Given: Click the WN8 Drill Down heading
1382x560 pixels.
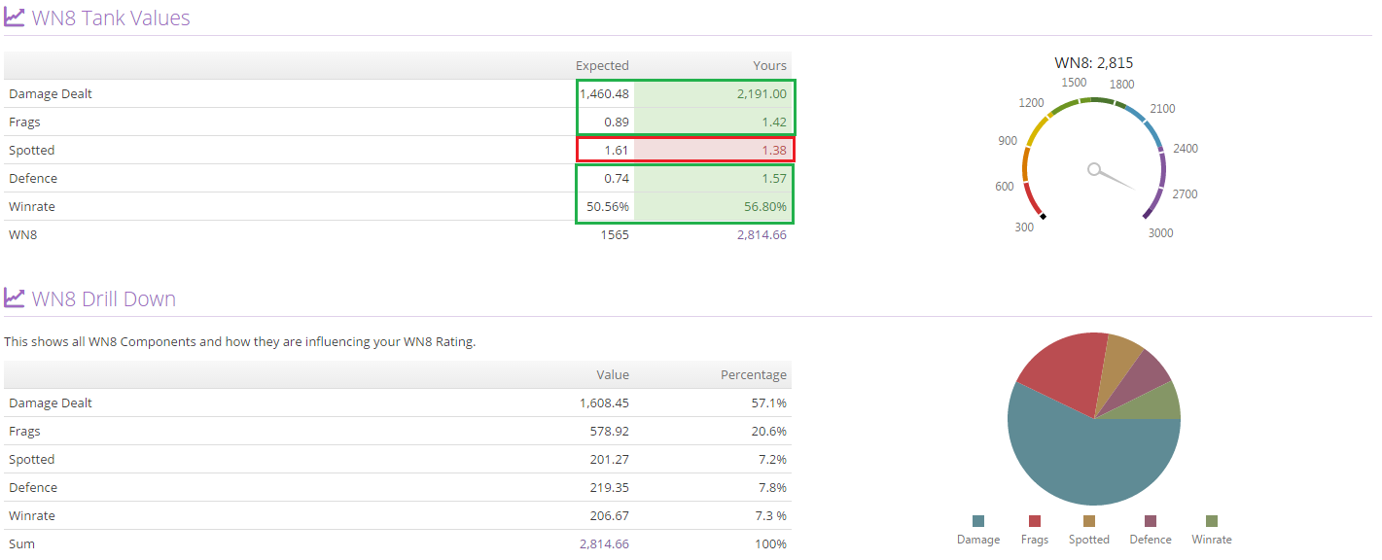Looking at the screenshot, I should [x=104, y=298].
